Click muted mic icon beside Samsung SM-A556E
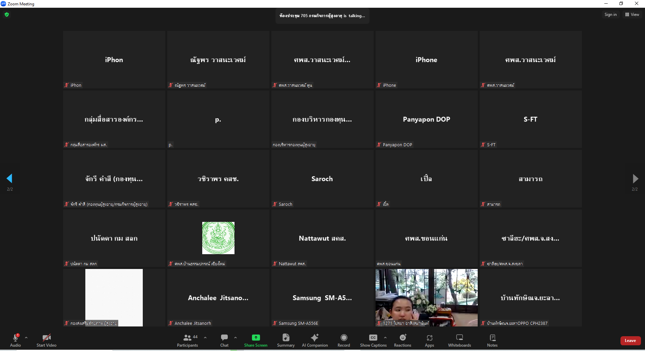 coord(275,323)
